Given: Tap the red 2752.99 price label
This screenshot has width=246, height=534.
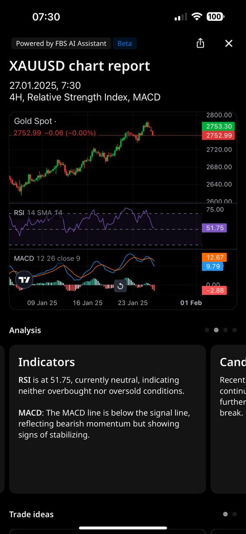Looking at the screenshot, I should click(218, 135).
